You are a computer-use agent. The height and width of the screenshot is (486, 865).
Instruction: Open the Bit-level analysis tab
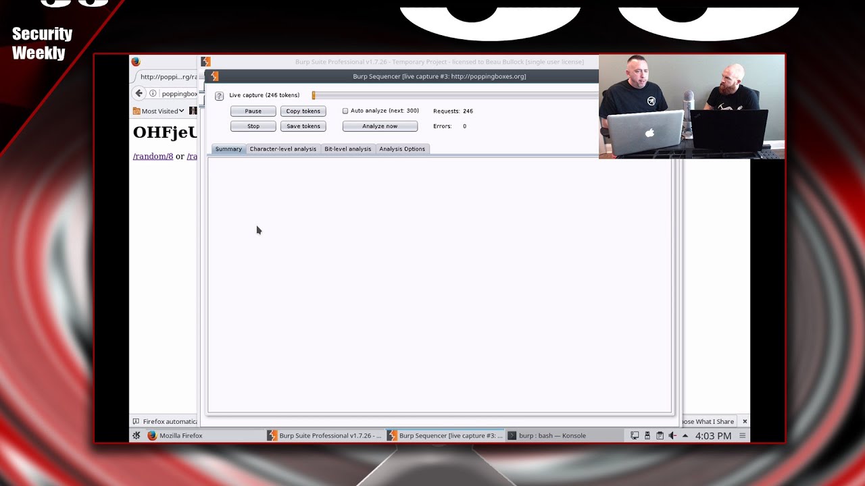click(x=348, y=148)
